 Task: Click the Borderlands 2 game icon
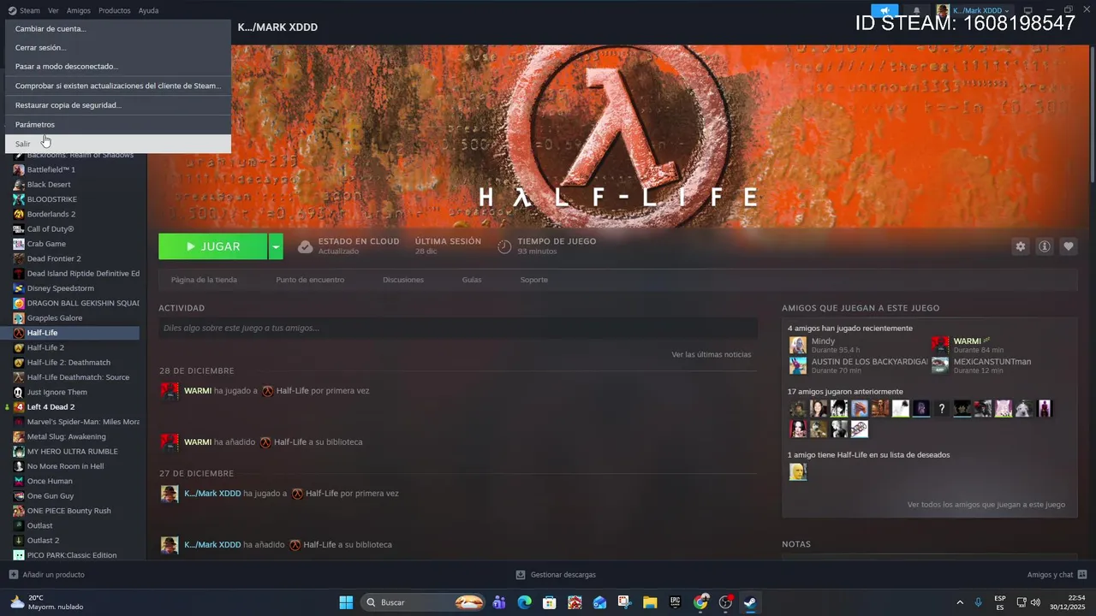coord(19,214)
